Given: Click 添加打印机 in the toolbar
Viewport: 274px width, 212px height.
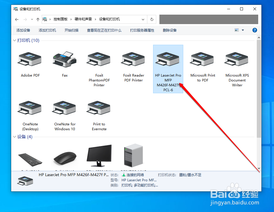Looking at the screenshot, I should point(47,30).
